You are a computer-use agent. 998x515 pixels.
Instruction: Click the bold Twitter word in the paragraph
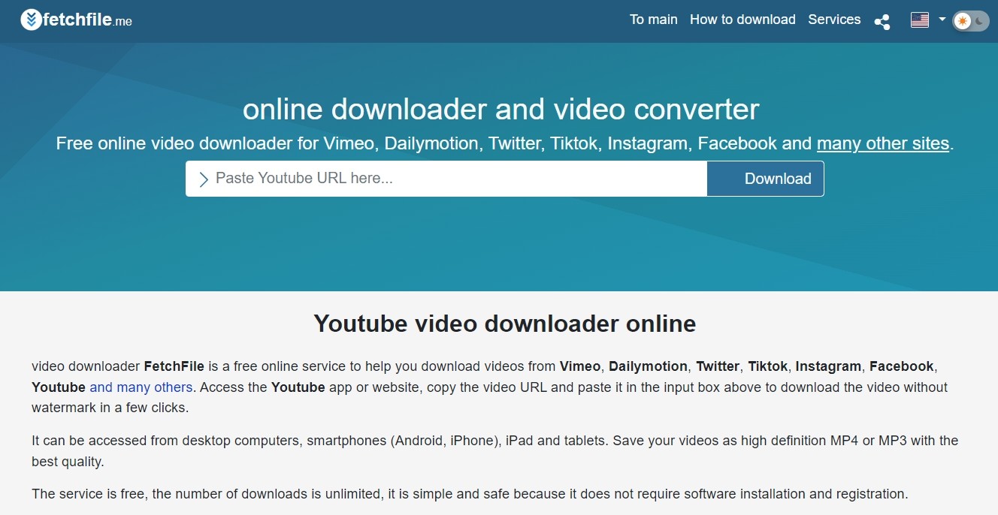pyautogui.click(x=718, y=366)
